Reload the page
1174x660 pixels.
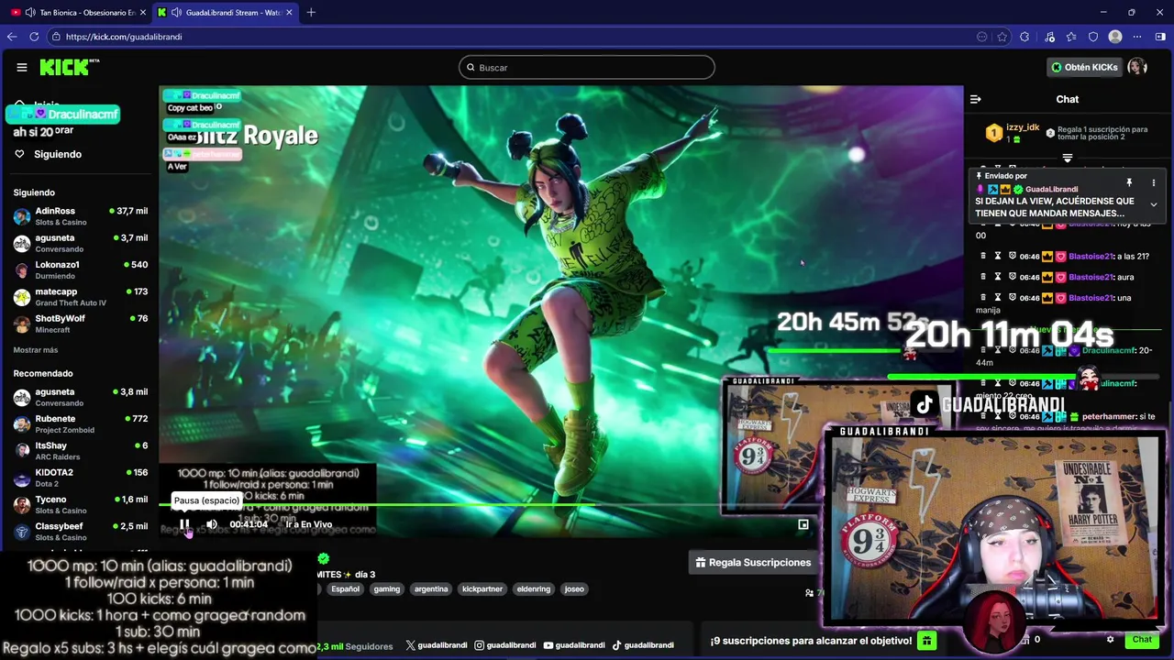[34, 37]
